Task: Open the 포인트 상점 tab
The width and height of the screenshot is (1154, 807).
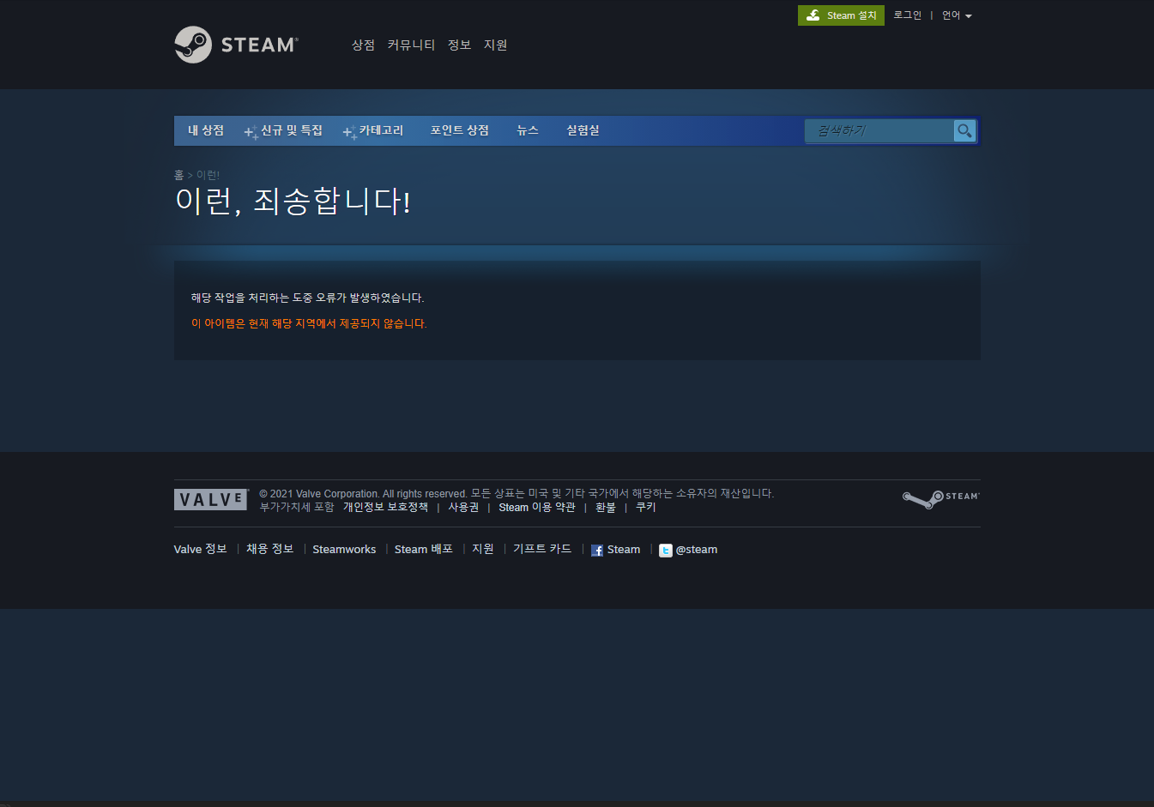Action: tap(460, 130)
